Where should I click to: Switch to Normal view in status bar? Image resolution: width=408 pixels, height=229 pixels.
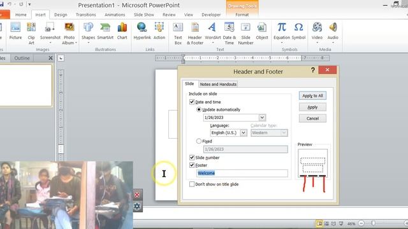[x=319, y=223]
